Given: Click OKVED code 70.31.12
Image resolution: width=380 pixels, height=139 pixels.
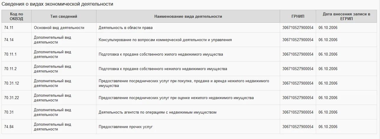Looking at the screenshot, I should (x=12, y=83).
